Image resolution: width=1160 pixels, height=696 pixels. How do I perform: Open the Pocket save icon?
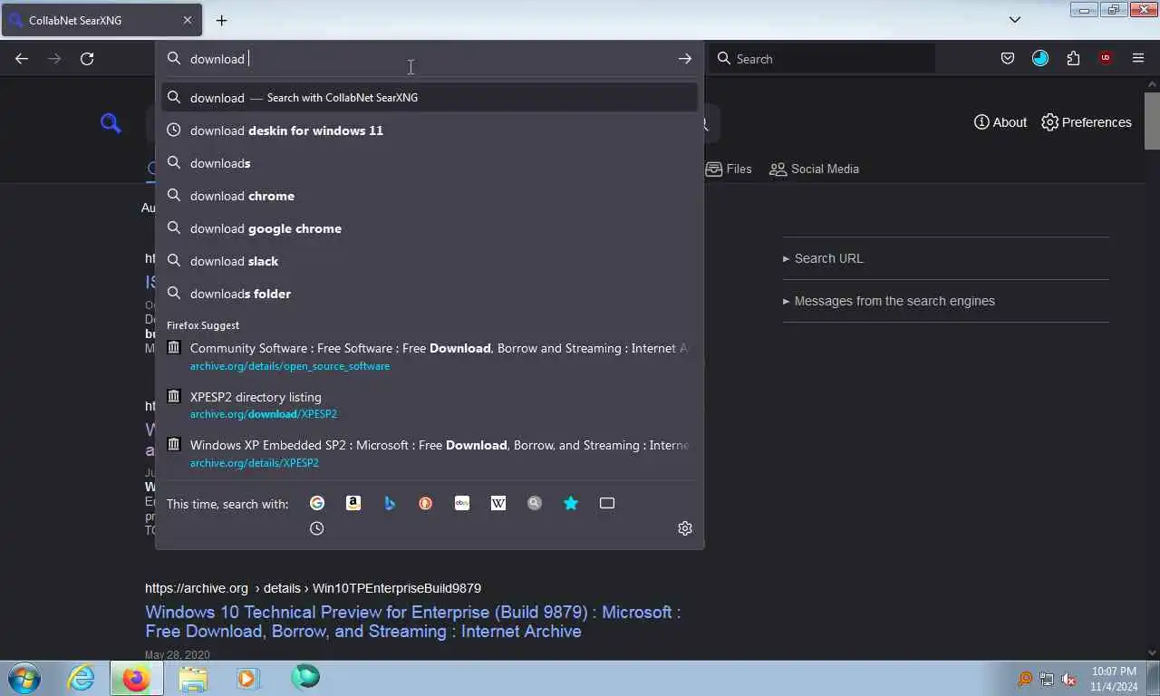[1008, 59]
